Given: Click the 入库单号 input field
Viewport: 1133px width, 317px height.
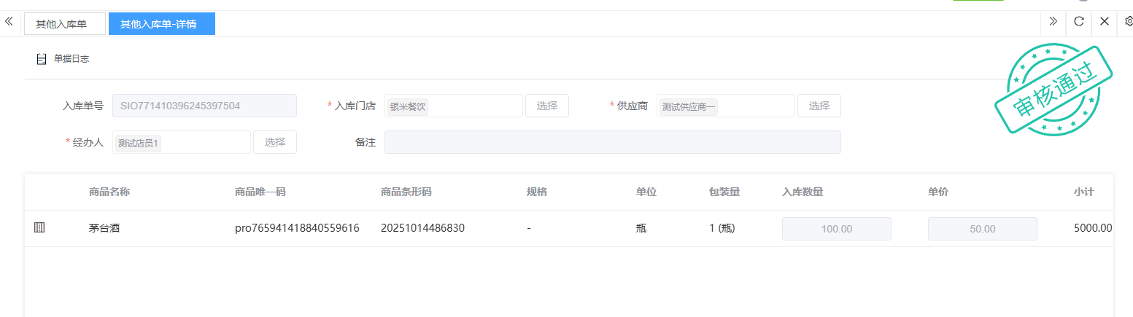Looking at the screenshot, I should click(204, 106).
